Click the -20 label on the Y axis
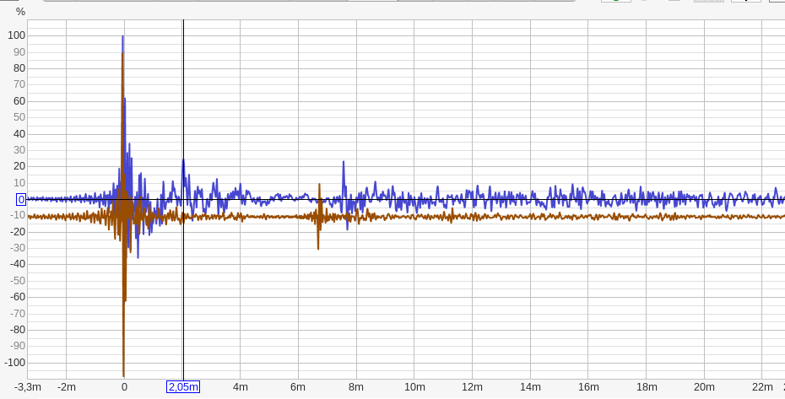Screen dimensions: 785x399 coord(17,232)
